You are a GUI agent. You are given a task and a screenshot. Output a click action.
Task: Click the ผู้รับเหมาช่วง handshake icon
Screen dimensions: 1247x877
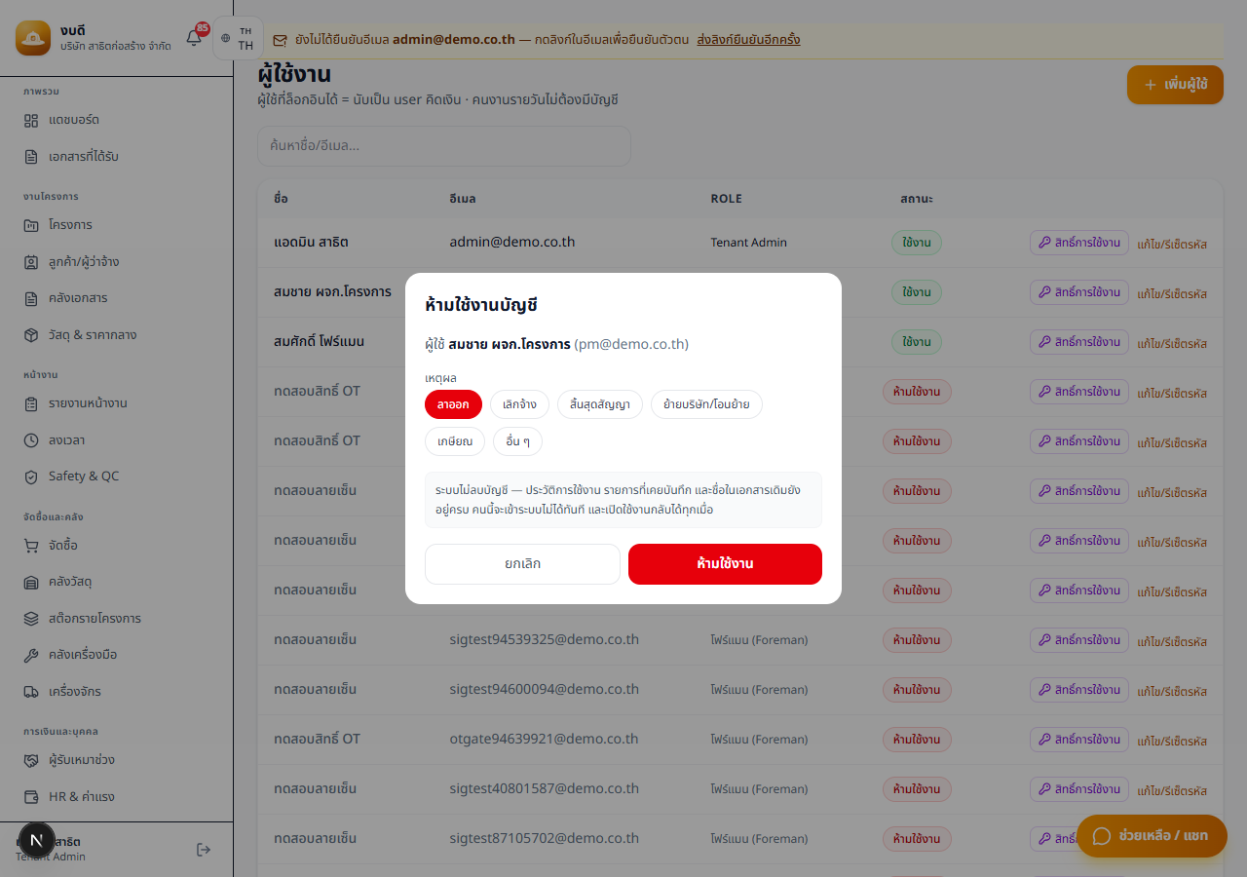click(x=31, y=760)
